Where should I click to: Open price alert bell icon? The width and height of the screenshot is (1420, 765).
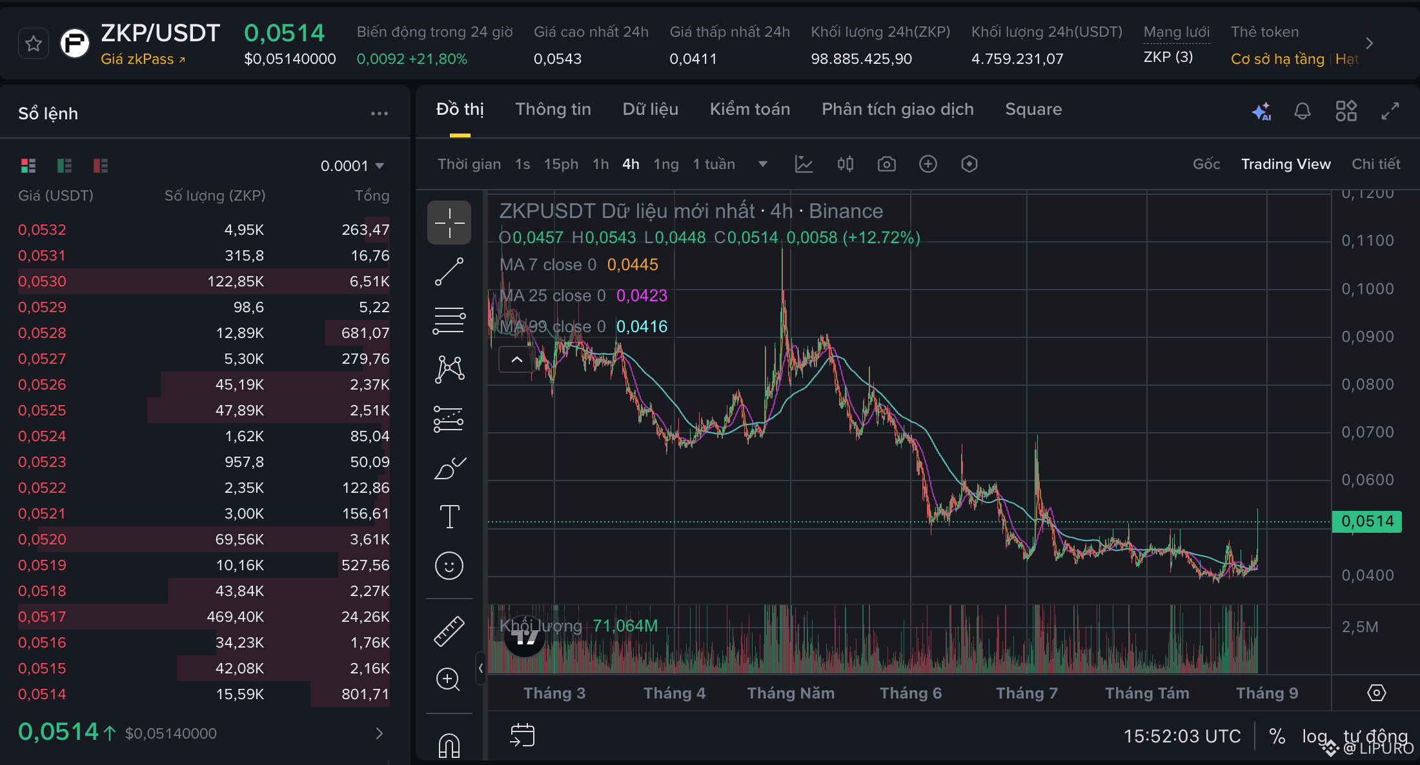tap(1303, 111)
